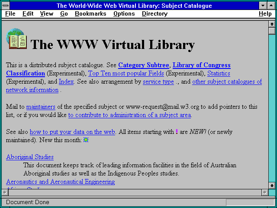Click the horizontal scrollbar left arrow

(x=5, y=192)
